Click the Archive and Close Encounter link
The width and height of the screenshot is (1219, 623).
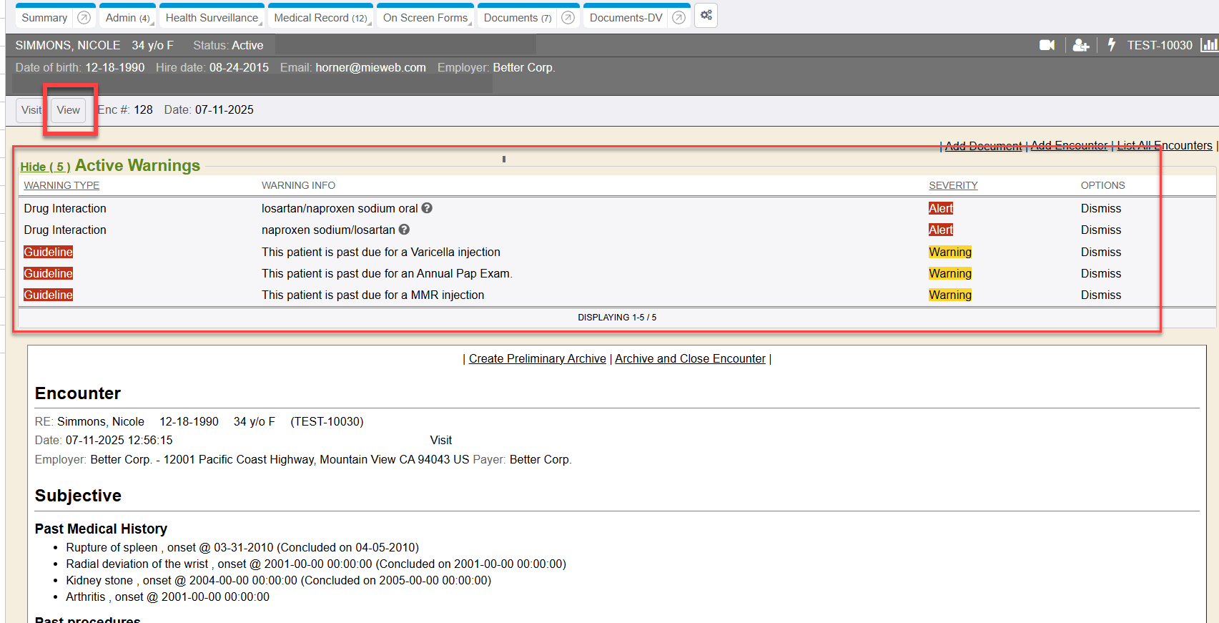[x=689, y=358]
